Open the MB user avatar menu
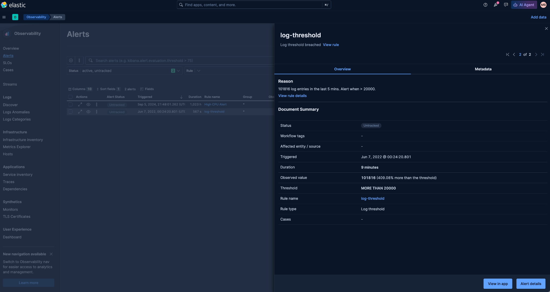Screen dimensions: 550x292 543,5
